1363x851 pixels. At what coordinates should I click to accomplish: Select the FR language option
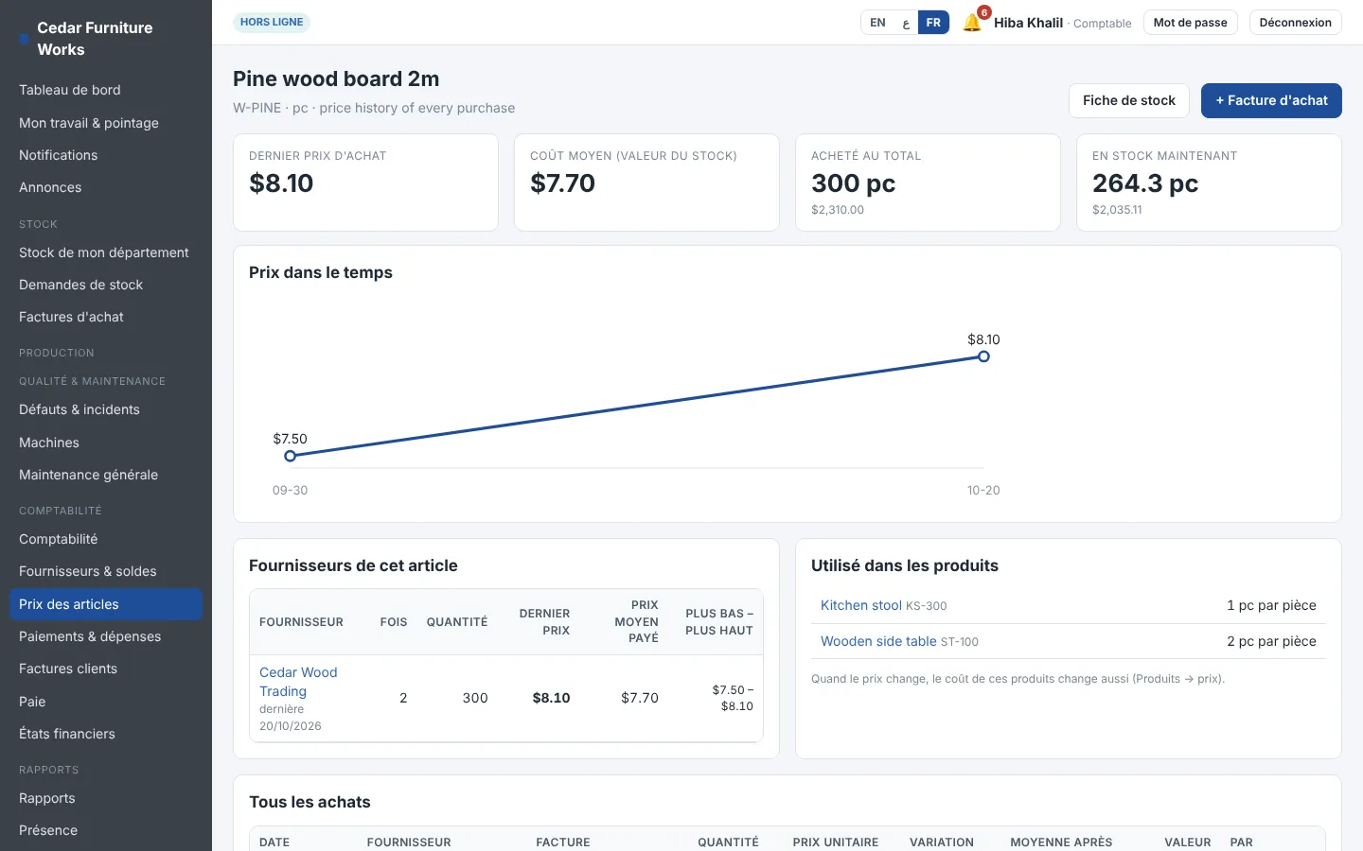[x=933, y=23]
